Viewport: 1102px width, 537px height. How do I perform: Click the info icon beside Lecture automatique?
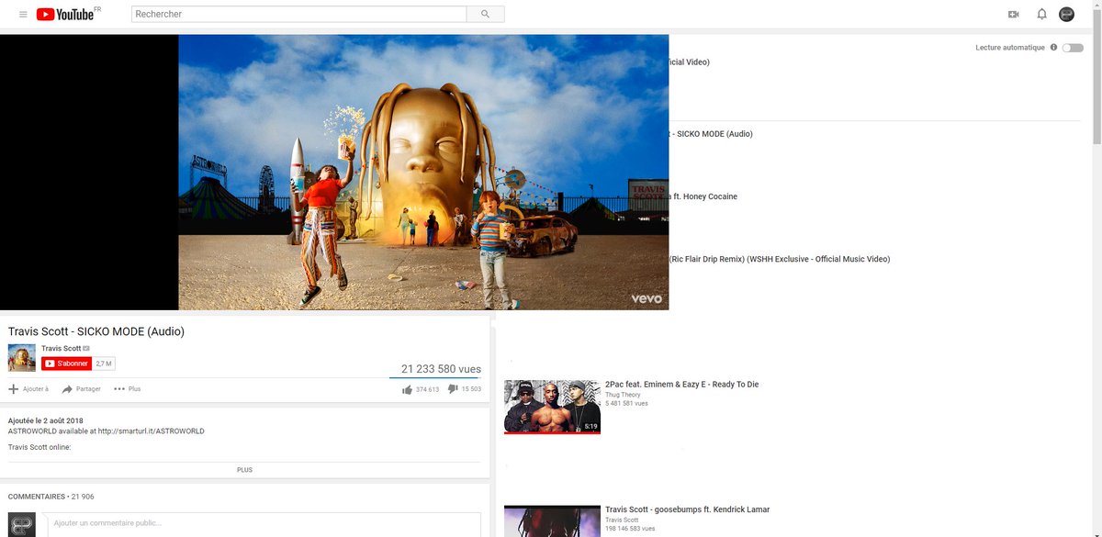1053,48
